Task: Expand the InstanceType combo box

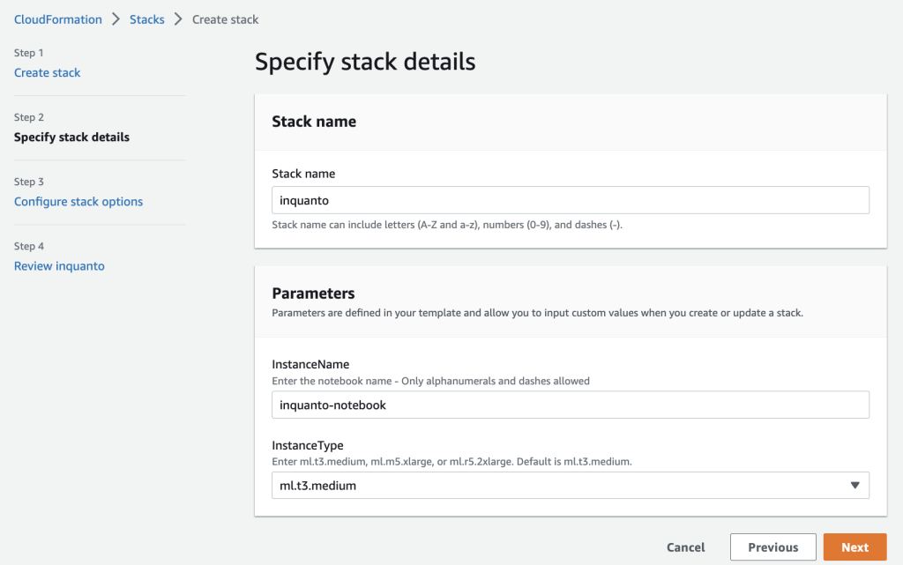Action: 571,485
